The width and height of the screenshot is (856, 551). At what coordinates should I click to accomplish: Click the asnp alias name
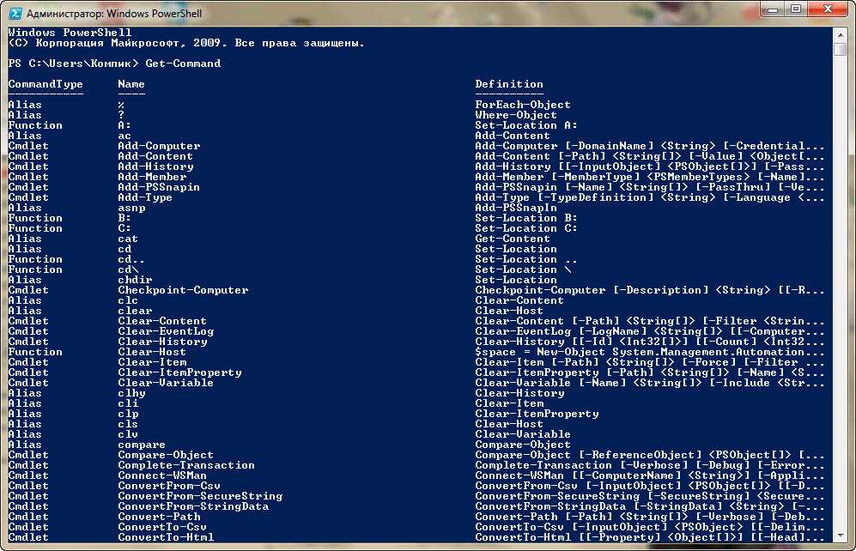[x=131, y=208]
